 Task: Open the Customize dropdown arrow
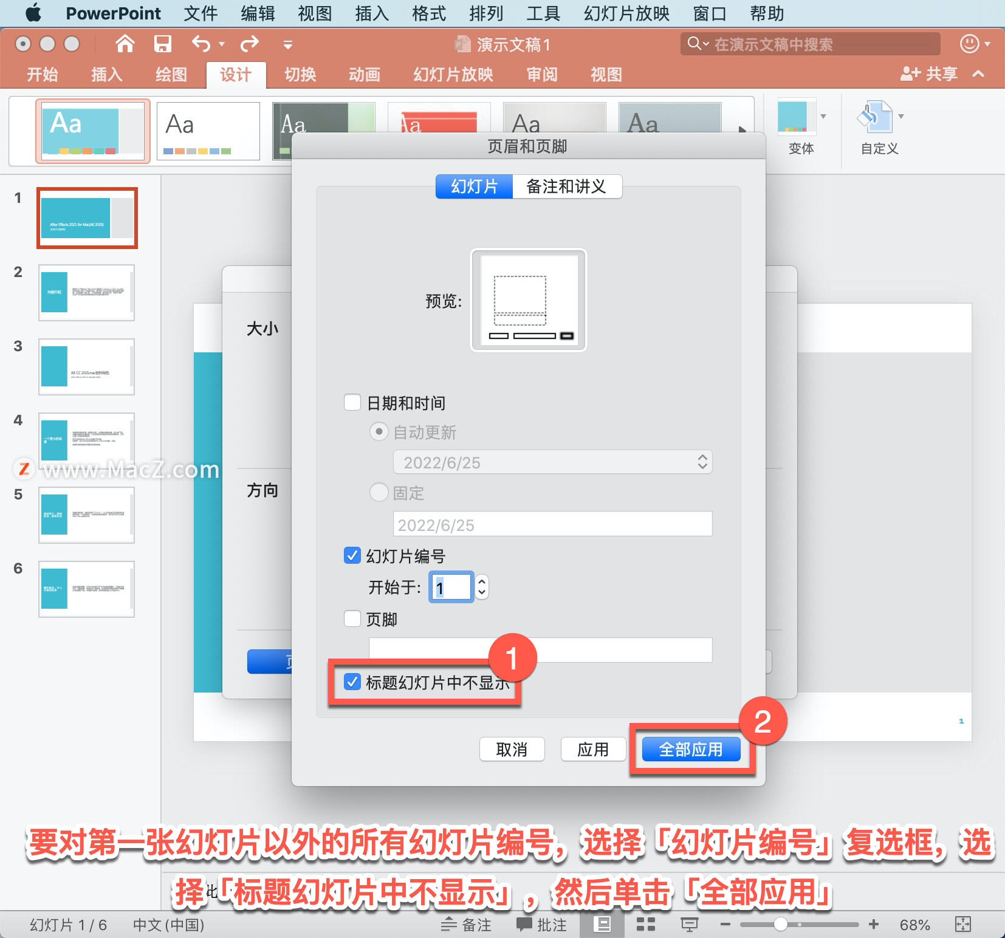coord(901,116)
